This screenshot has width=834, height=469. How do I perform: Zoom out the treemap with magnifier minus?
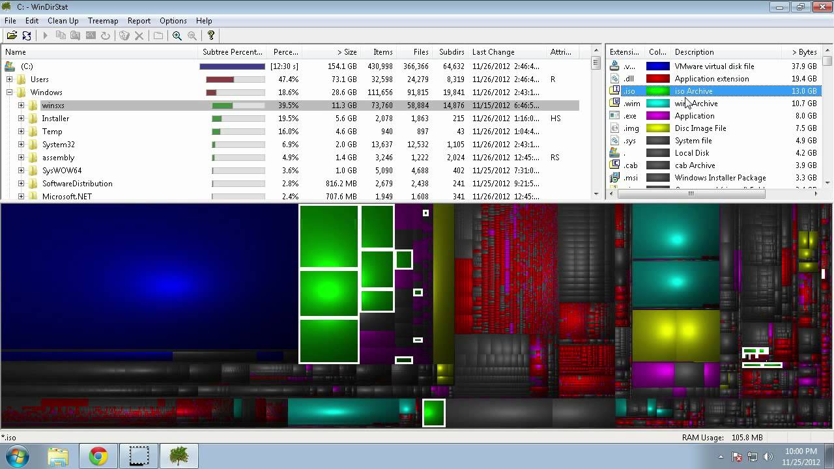pos(192,36)
